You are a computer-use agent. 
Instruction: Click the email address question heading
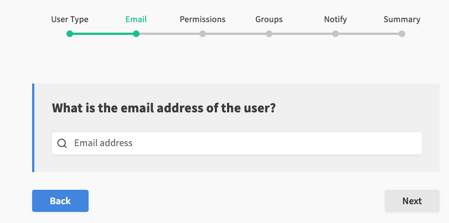tap(164, 108)
